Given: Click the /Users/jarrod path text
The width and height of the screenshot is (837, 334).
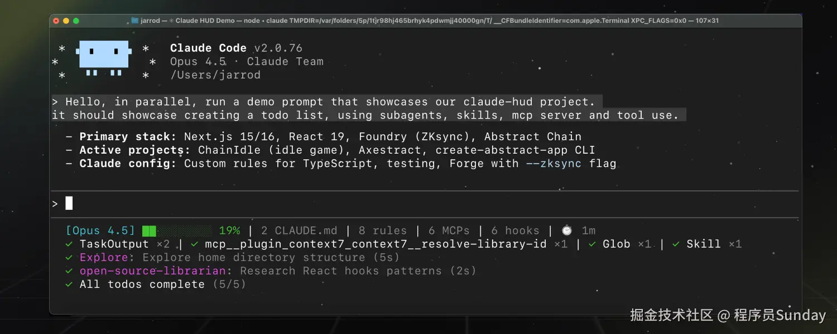Looking at the screenshot, I should point(215,75).
